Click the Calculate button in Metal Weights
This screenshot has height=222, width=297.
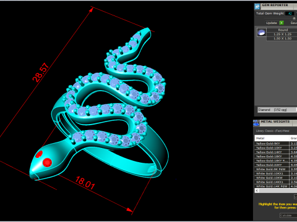288,215
